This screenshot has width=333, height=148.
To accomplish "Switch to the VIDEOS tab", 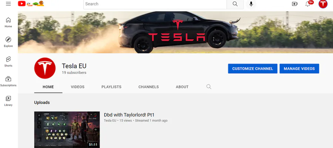I will (x=78, y=87).
